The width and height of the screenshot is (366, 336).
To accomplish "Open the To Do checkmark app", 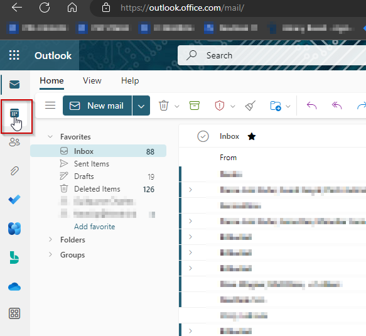I will [14, 200].
